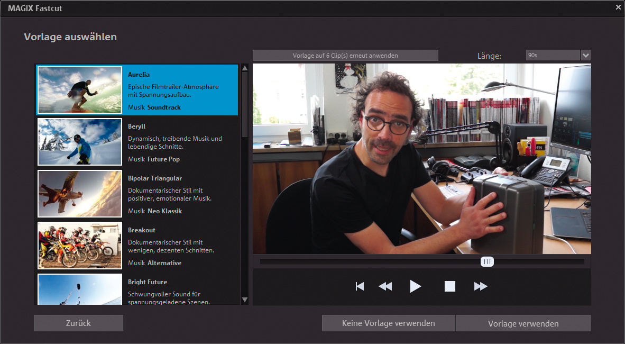Rewind the preview video
Image resolution: width=625 pixels, height=344 pixels.
[385, 286]
